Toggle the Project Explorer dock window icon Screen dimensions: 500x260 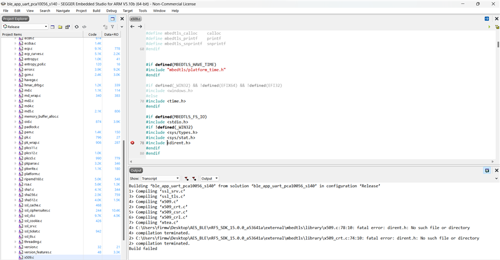pyautogui.click(x=112, y=19)
